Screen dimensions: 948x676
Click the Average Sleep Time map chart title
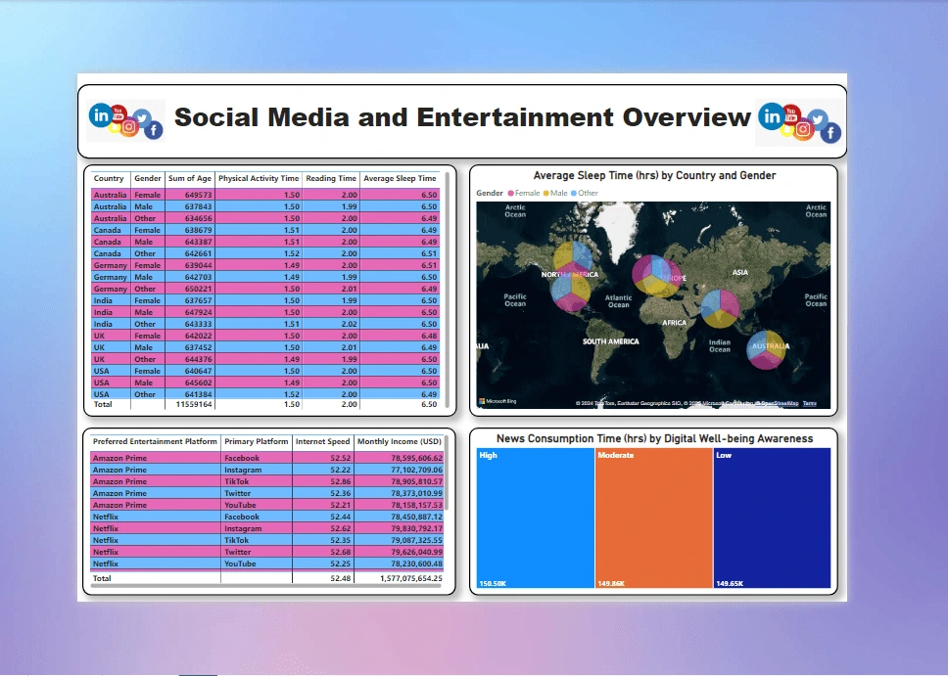tap(654, 176)
